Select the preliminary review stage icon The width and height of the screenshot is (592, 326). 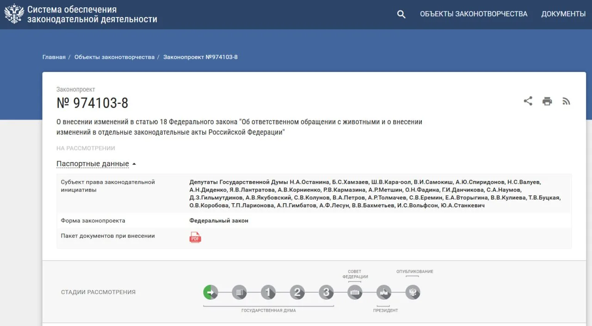(239, 292)
